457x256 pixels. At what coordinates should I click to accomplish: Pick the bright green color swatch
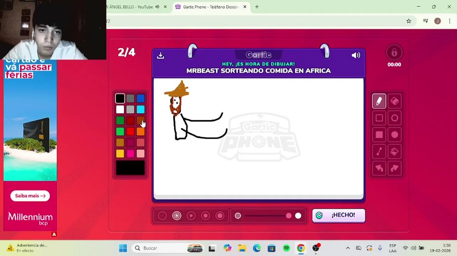click(120, 132)
